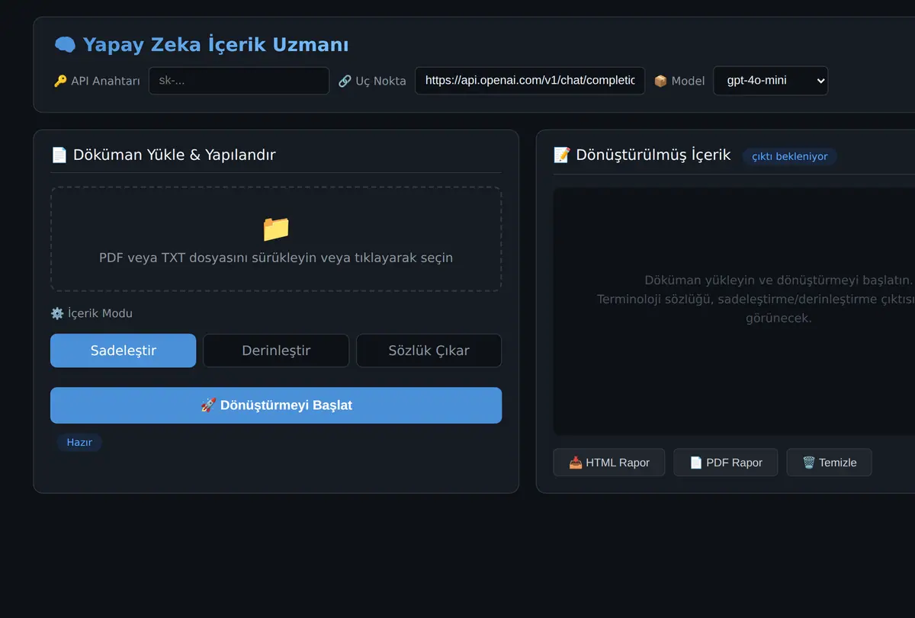Open the gpt-4o-mini model dropdown

tap(770, 81)
